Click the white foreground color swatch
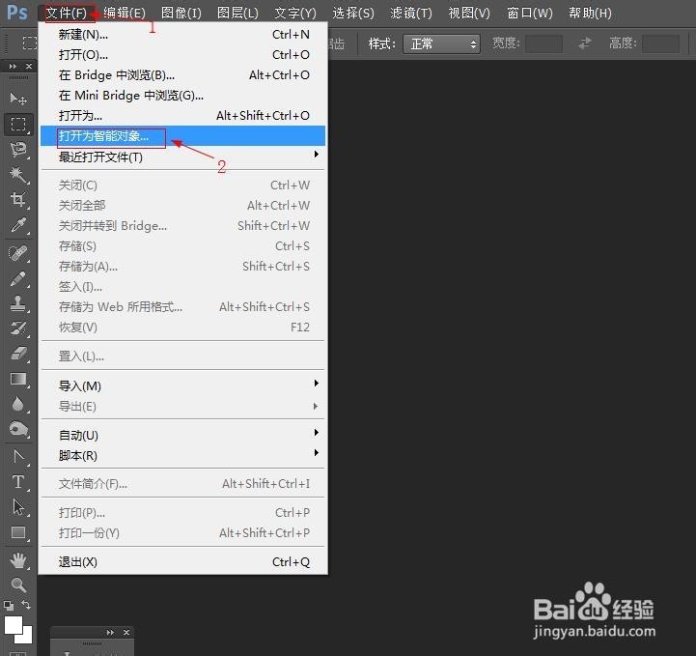This screenshot has height=656, width=696. point(13,626)
